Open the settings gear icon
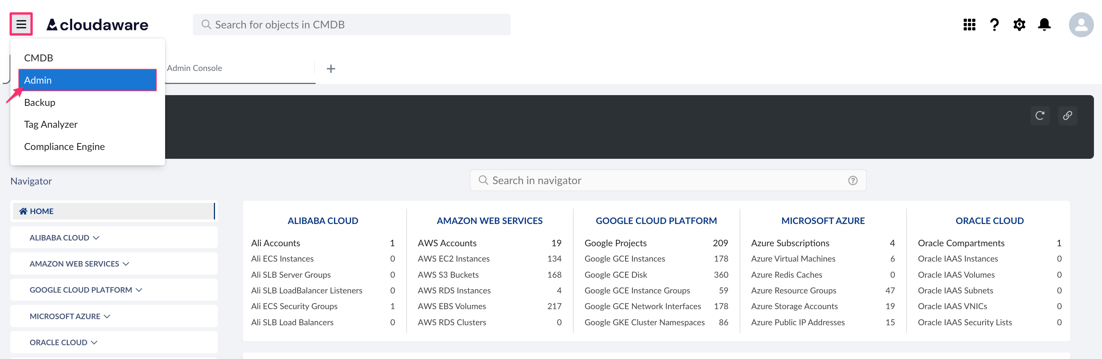Viewport: 1102px width, 359px height. point(1019,25)
